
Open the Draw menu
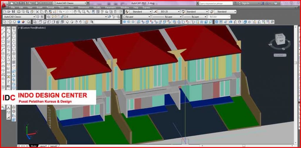tap(71, 7)
